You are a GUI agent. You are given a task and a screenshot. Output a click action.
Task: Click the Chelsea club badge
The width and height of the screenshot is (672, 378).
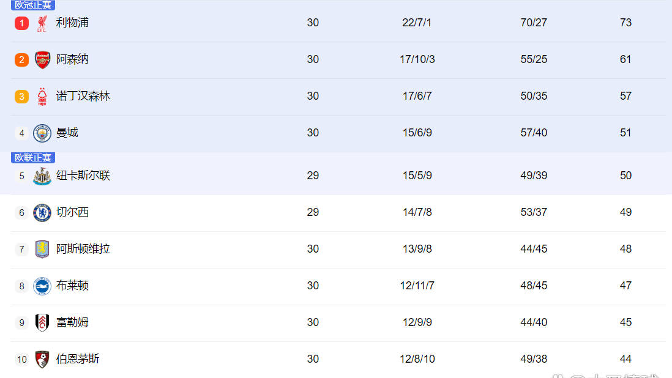point(42,213)
